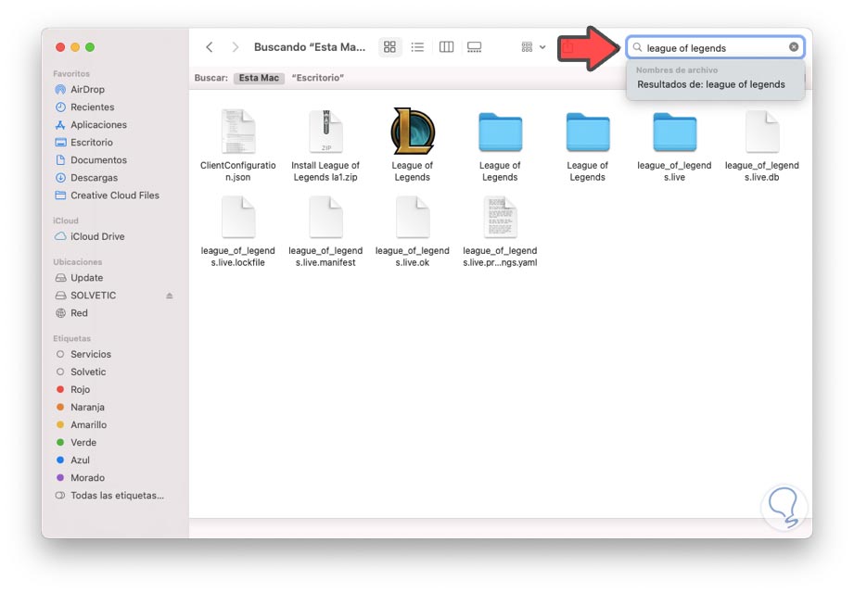Choose 'Resultados de: league of legends' suggestion
The image size is (854, 593).
[x=711, y=84]
